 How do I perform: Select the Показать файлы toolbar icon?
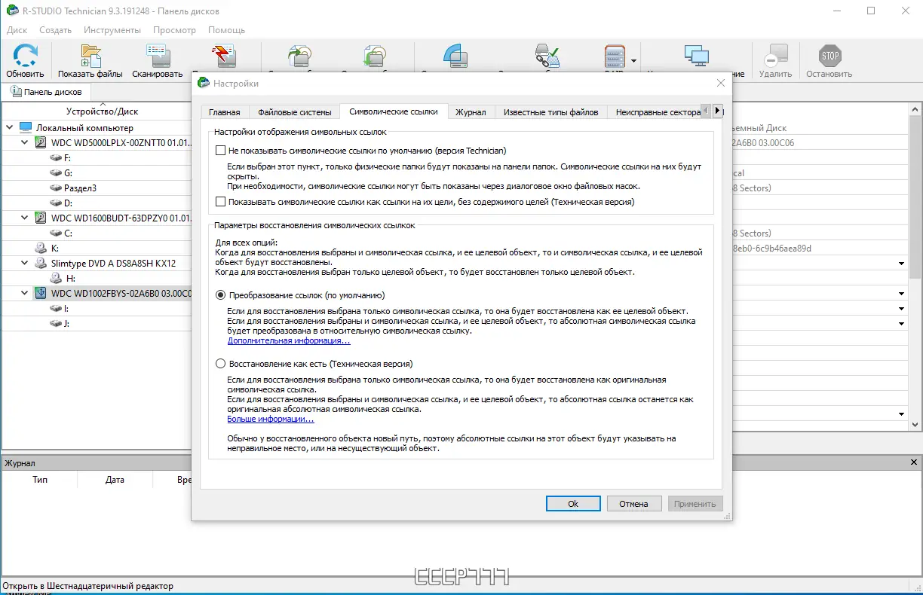(x=91, y=54)
